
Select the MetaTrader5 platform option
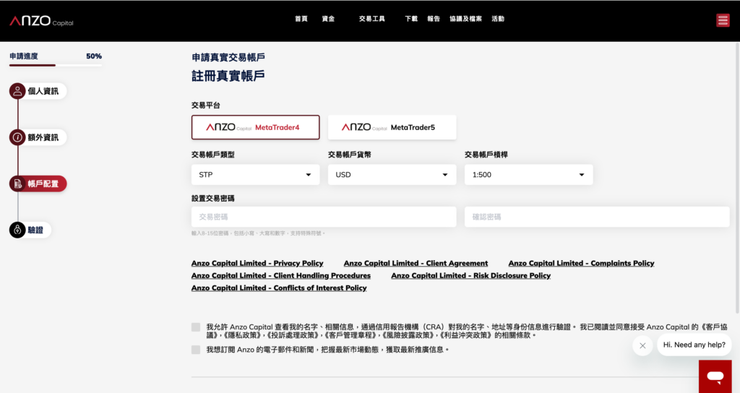392,127
